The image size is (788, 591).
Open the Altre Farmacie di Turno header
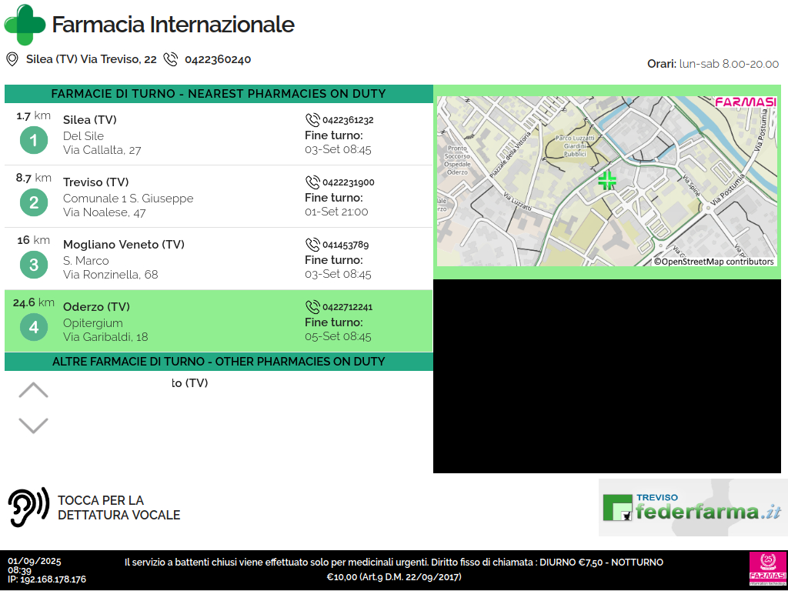(x=219, y=362)
